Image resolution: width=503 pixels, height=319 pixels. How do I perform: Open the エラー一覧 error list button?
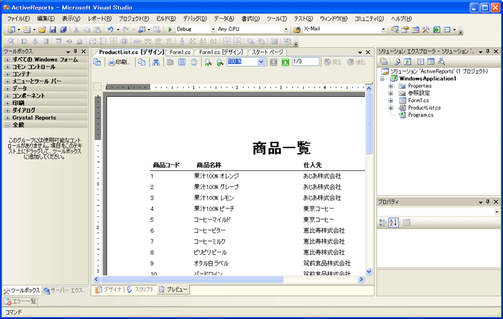[x=21, y=301]
